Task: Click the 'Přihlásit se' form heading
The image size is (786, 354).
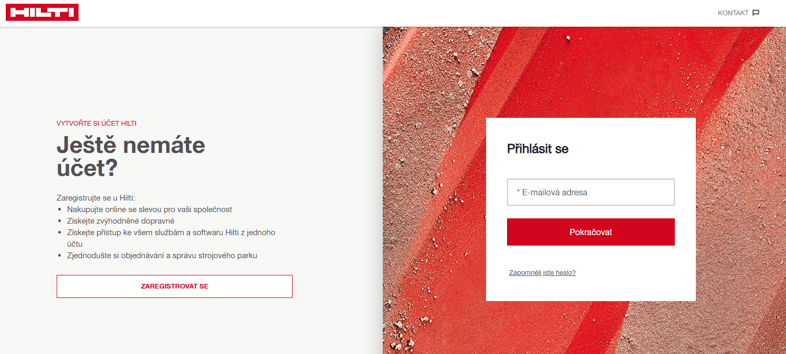Action: pyautogui.click(x=537, y=149)
